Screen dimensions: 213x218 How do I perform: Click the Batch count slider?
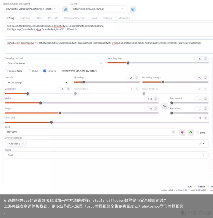[x=189, y=103]
